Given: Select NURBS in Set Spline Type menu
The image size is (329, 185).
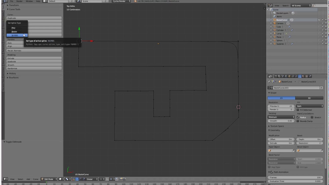Looking at the screenshot, I should 17,35.
